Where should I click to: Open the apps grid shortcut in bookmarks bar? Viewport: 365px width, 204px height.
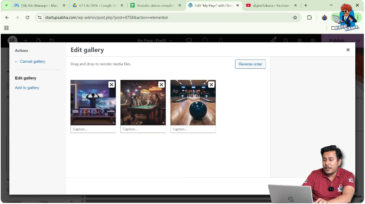coord(7,28)
